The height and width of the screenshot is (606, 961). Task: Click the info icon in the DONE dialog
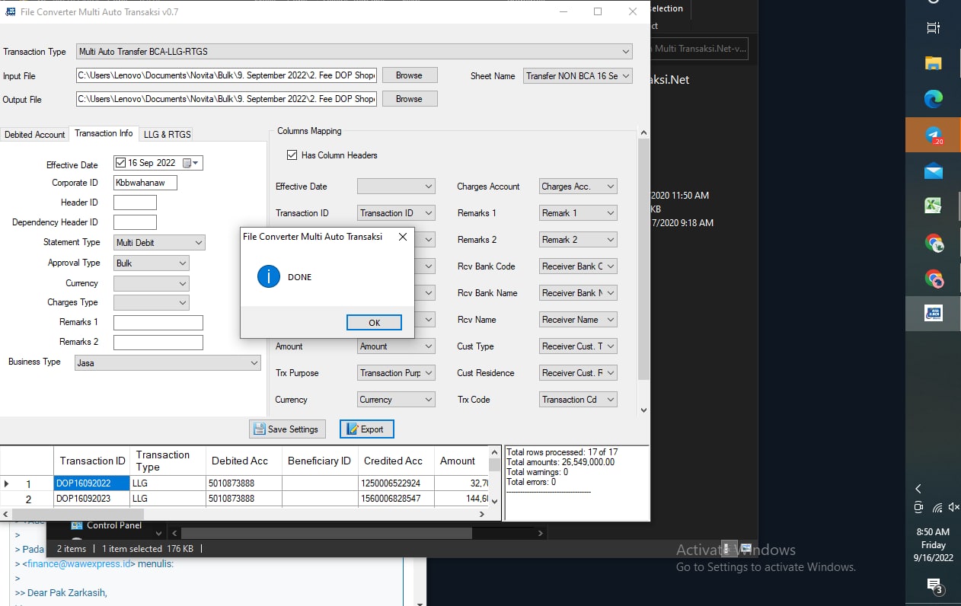[x=269, y=277]
